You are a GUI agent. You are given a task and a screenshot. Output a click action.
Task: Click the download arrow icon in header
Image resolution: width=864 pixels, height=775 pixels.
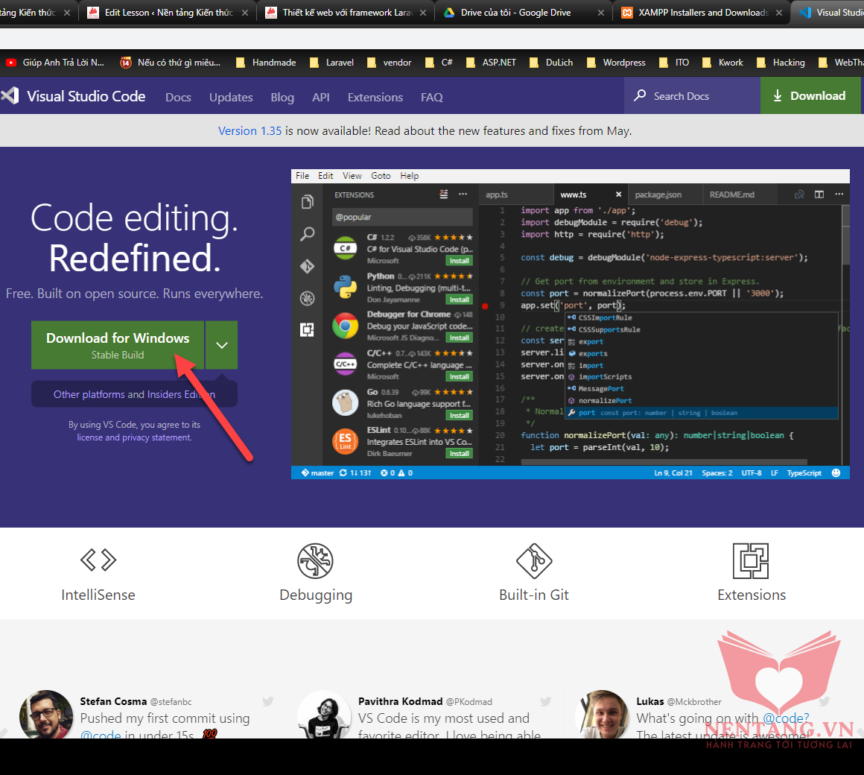778,95
